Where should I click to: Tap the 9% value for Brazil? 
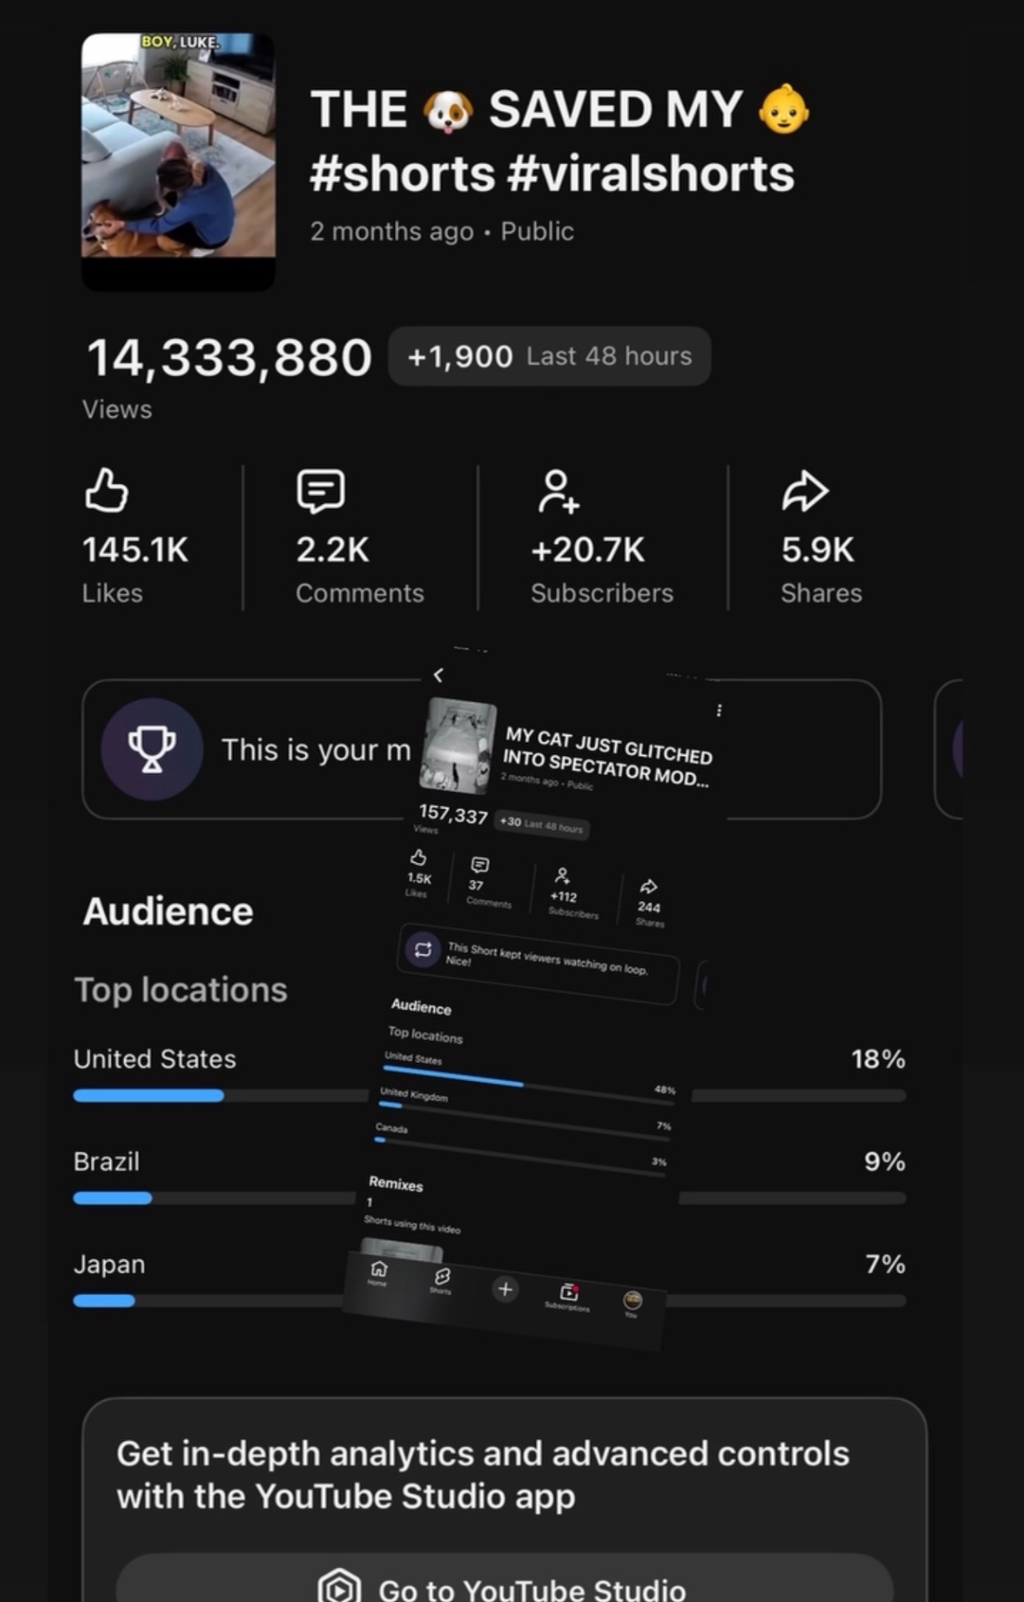(x=885, y=1161)
